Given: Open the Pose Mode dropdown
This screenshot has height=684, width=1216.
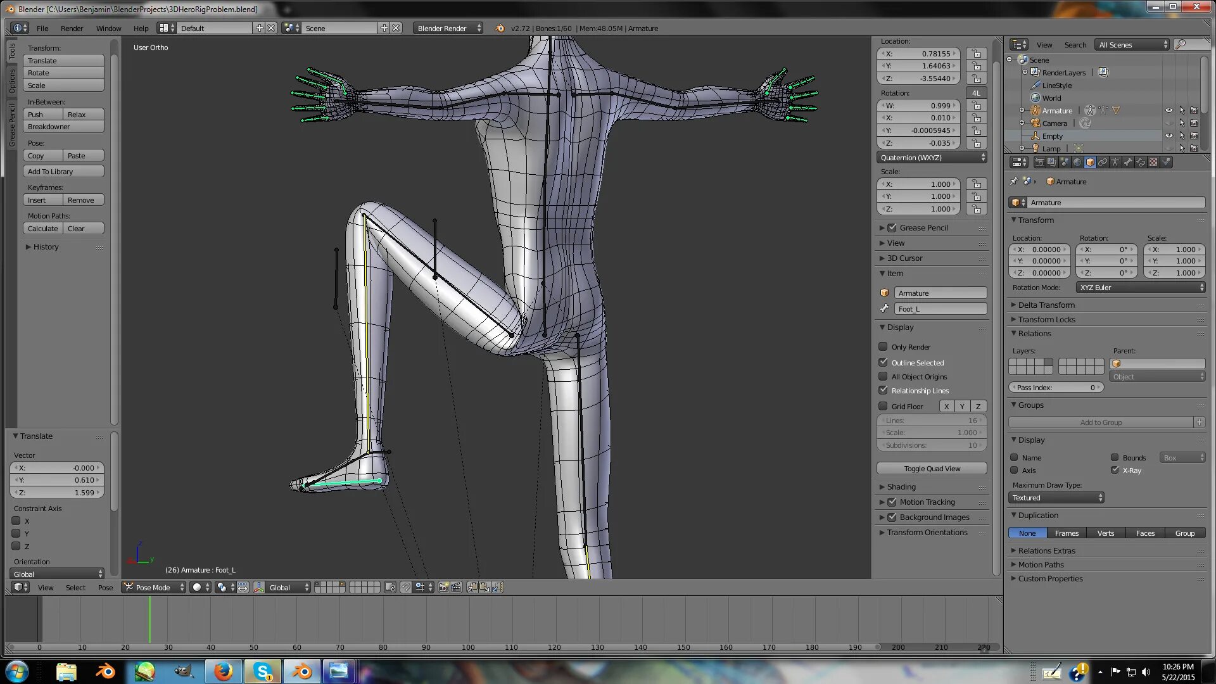Looking at the screenshot, I should coord(154,588).
